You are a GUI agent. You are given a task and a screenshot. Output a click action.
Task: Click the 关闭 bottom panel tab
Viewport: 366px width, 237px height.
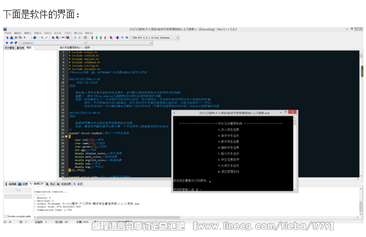[78, 184]
